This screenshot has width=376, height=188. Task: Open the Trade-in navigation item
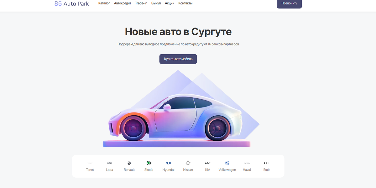point(141,3)
